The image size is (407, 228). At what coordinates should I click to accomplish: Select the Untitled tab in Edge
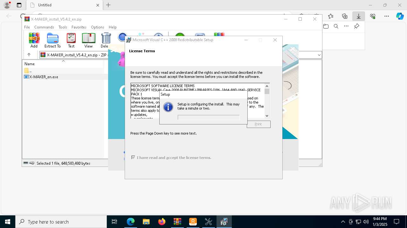click(x=64, y=5)
